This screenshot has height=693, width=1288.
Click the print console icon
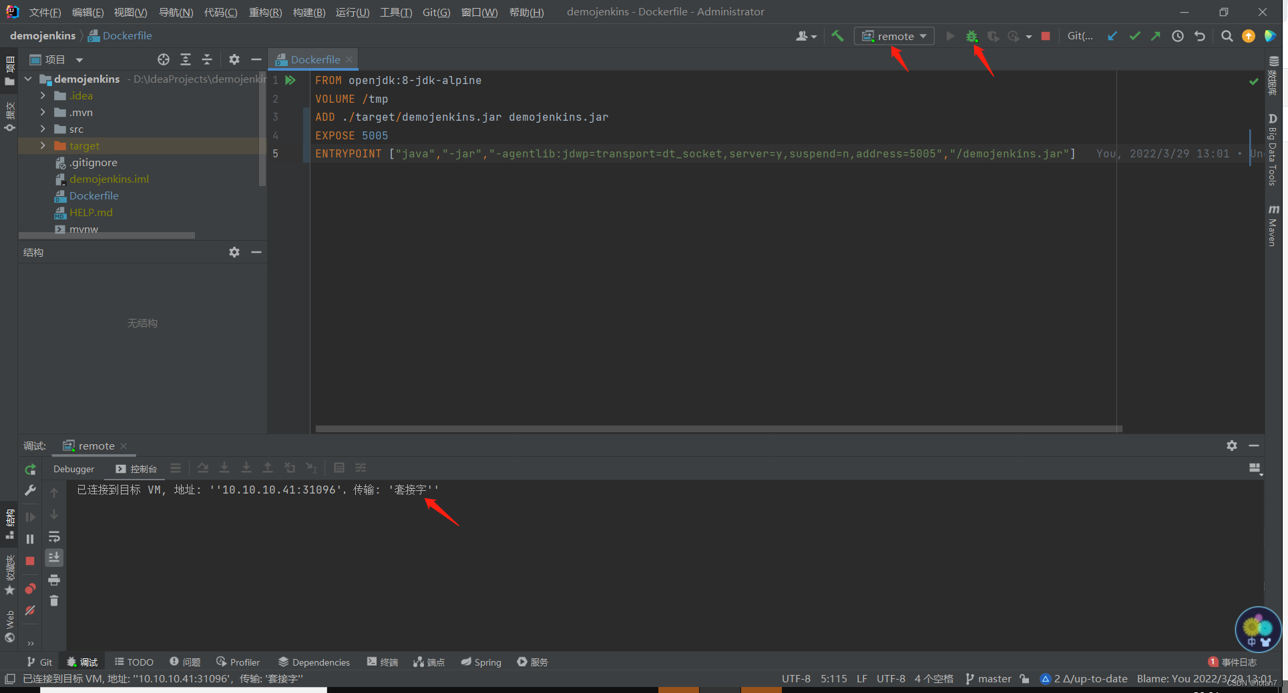pyautogui.click(x=54, y=580)
